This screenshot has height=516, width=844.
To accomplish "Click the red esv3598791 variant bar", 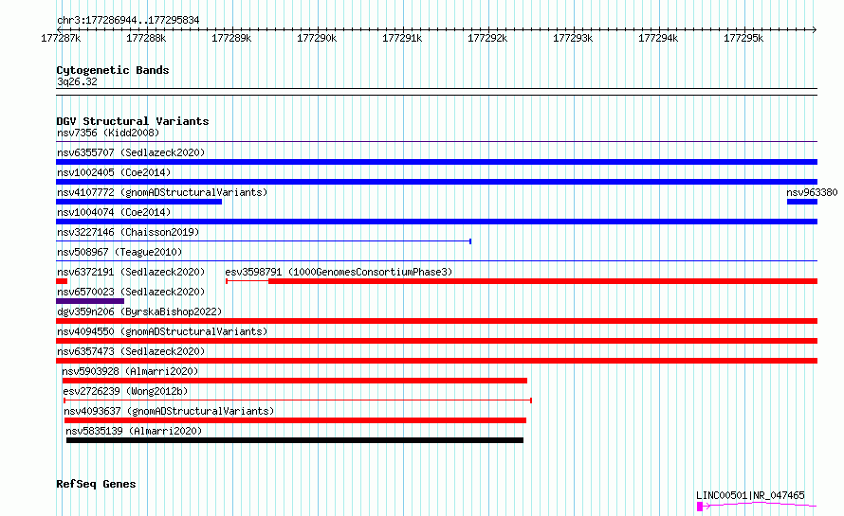I will point(522,281).
